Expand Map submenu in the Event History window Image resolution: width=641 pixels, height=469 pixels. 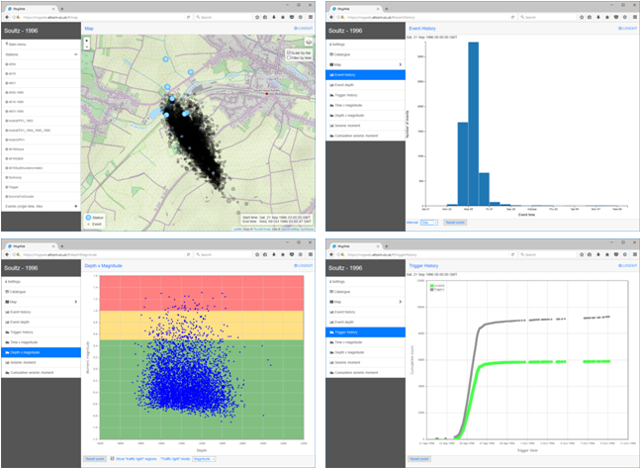tap(401, 64)
